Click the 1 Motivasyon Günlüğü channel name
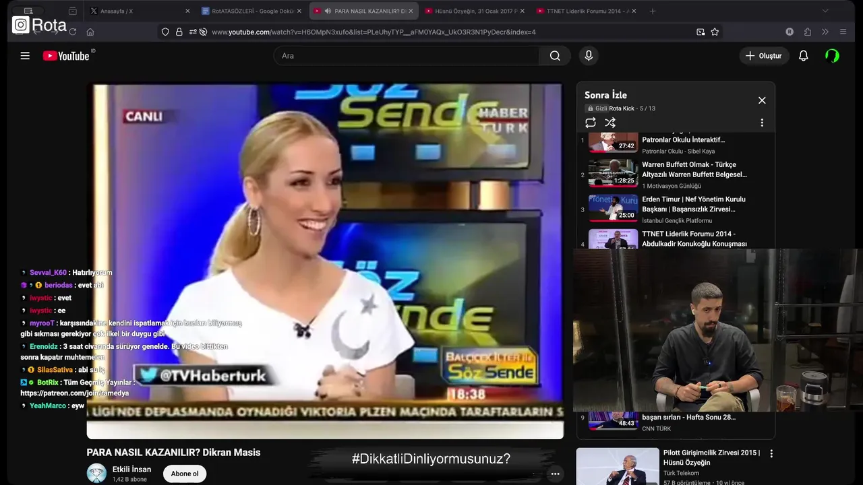Screen dimensions: 863x485 672,186
